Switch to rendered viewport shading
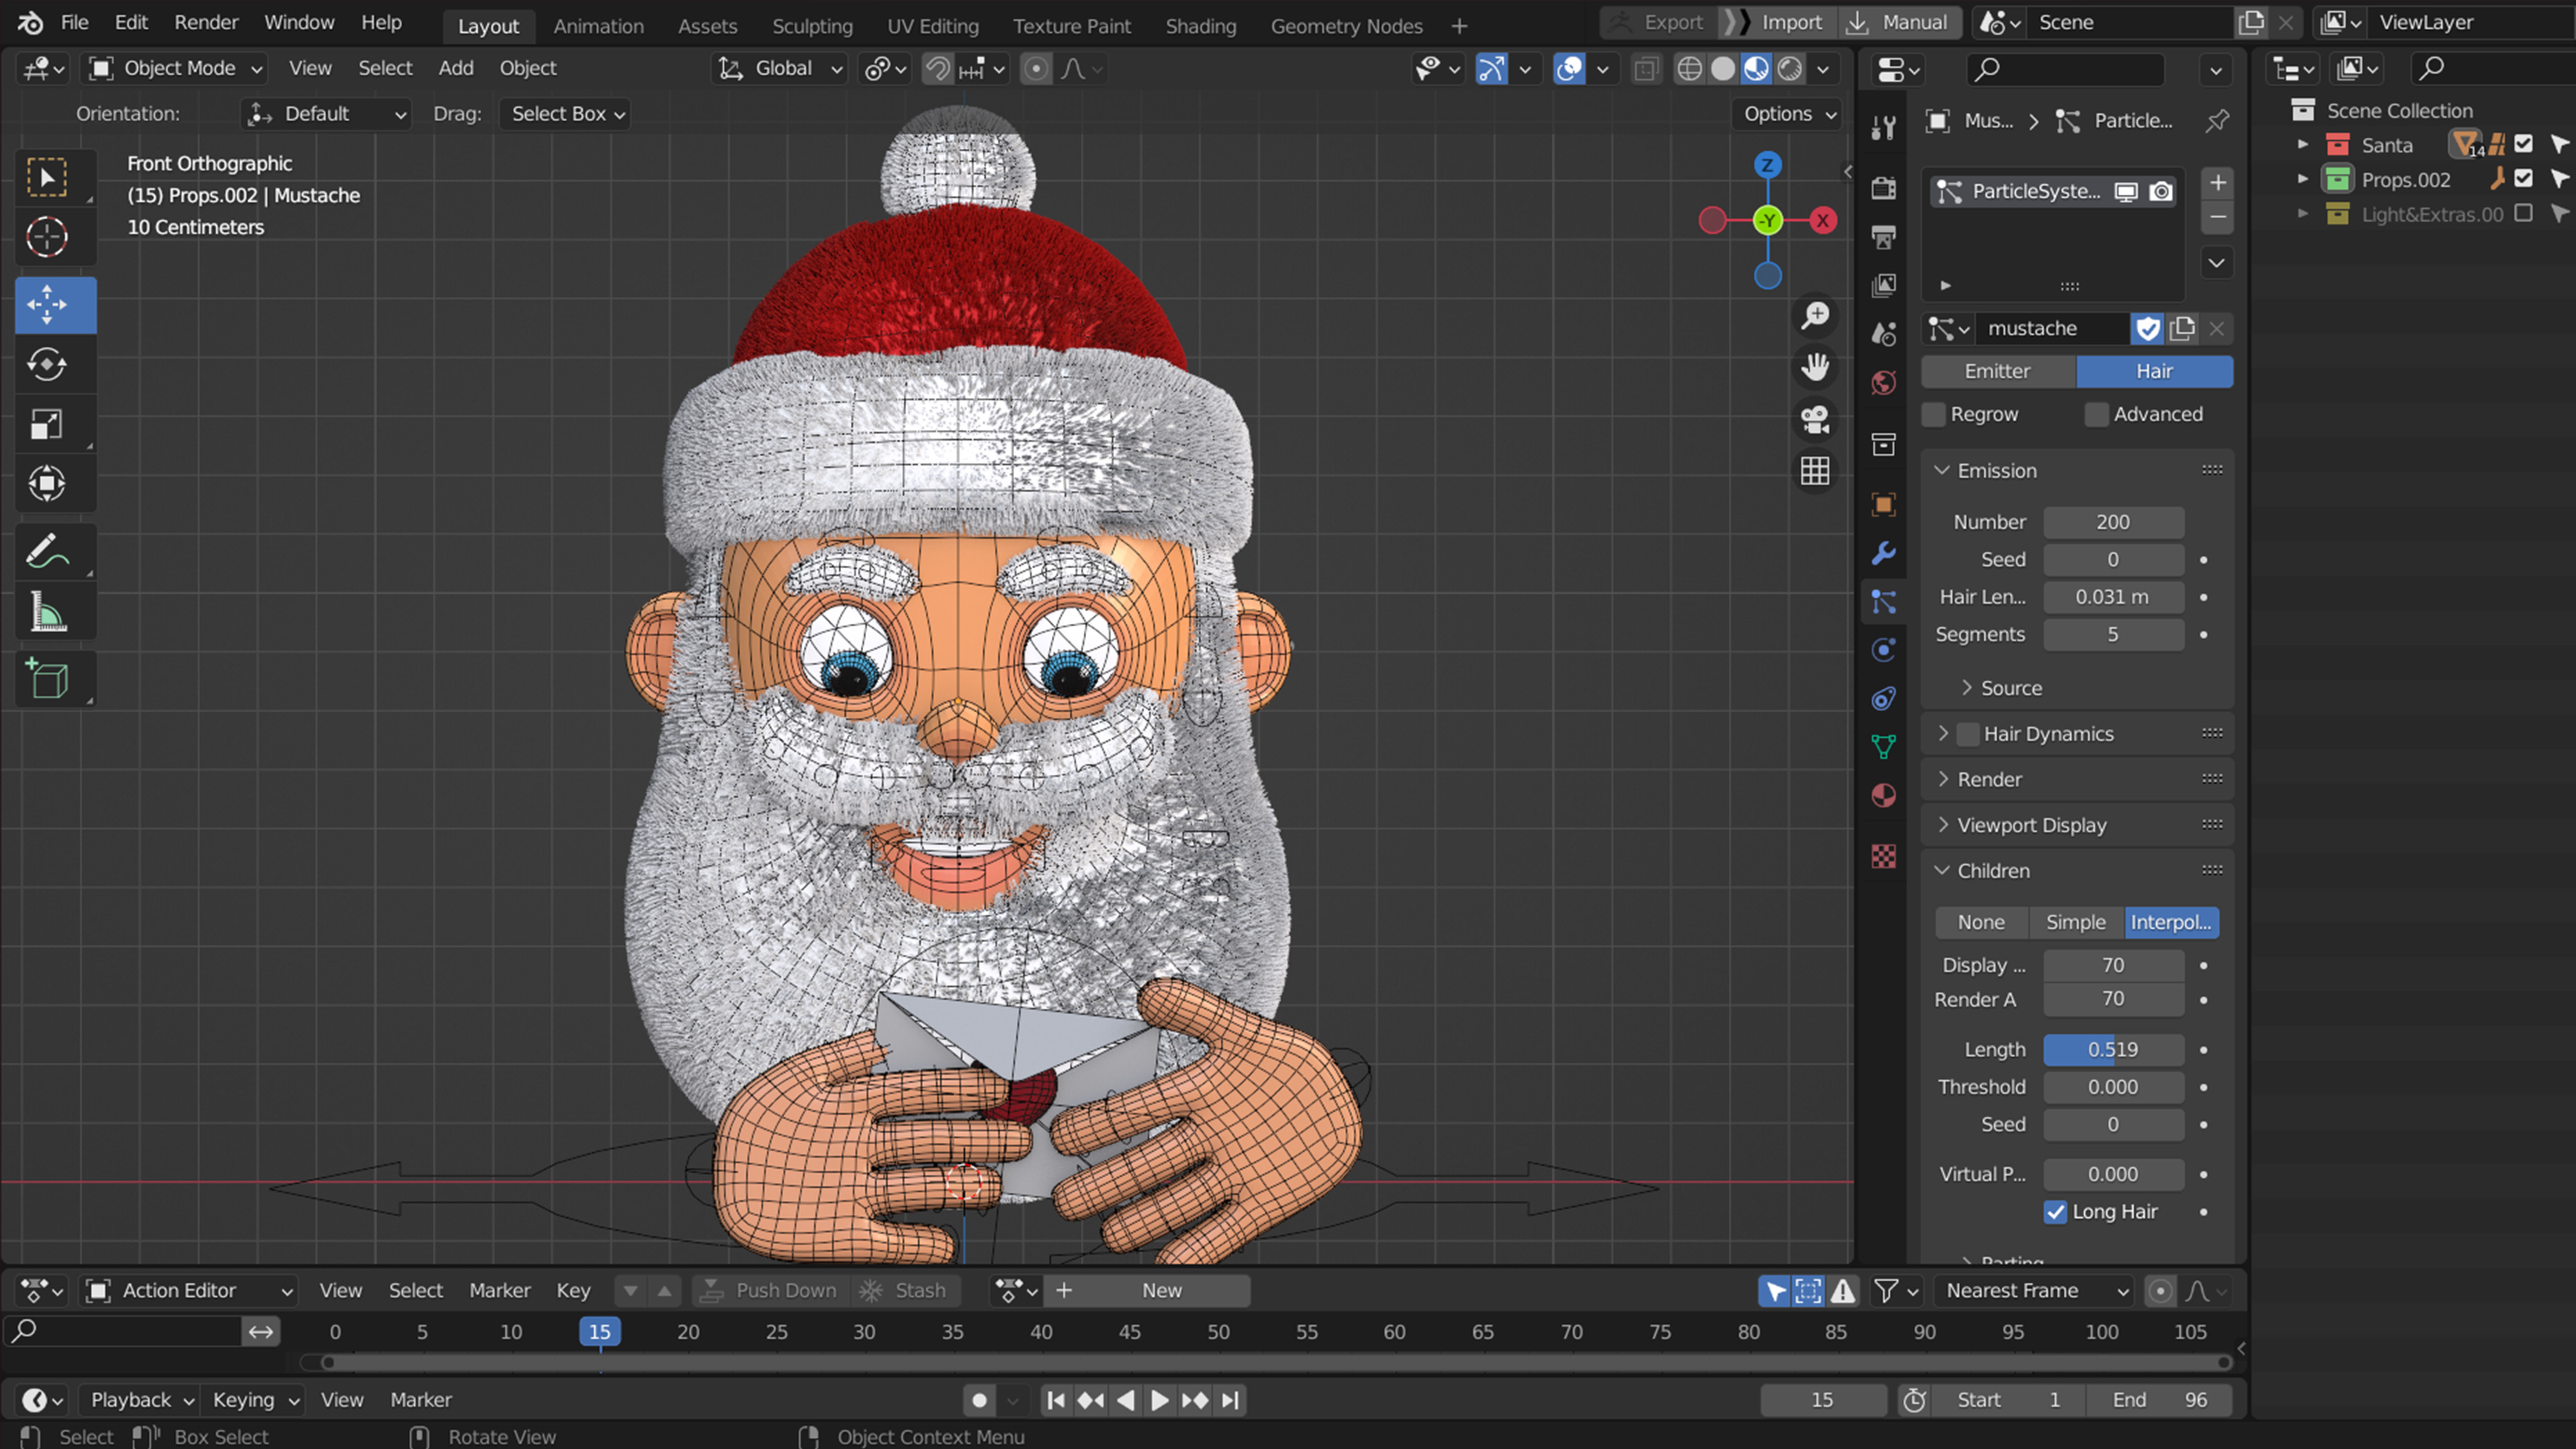The width and height of the screenshot is (2576, 1449). 1790,69
